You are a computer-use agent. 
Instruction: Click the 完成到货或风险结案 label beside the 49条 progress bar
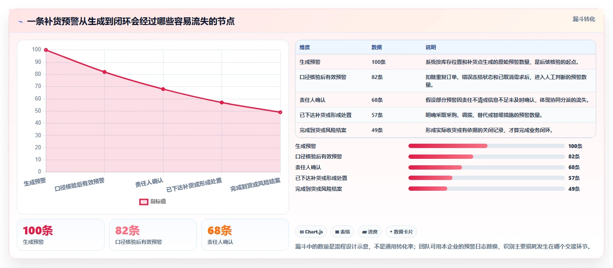tap(318, 189)
